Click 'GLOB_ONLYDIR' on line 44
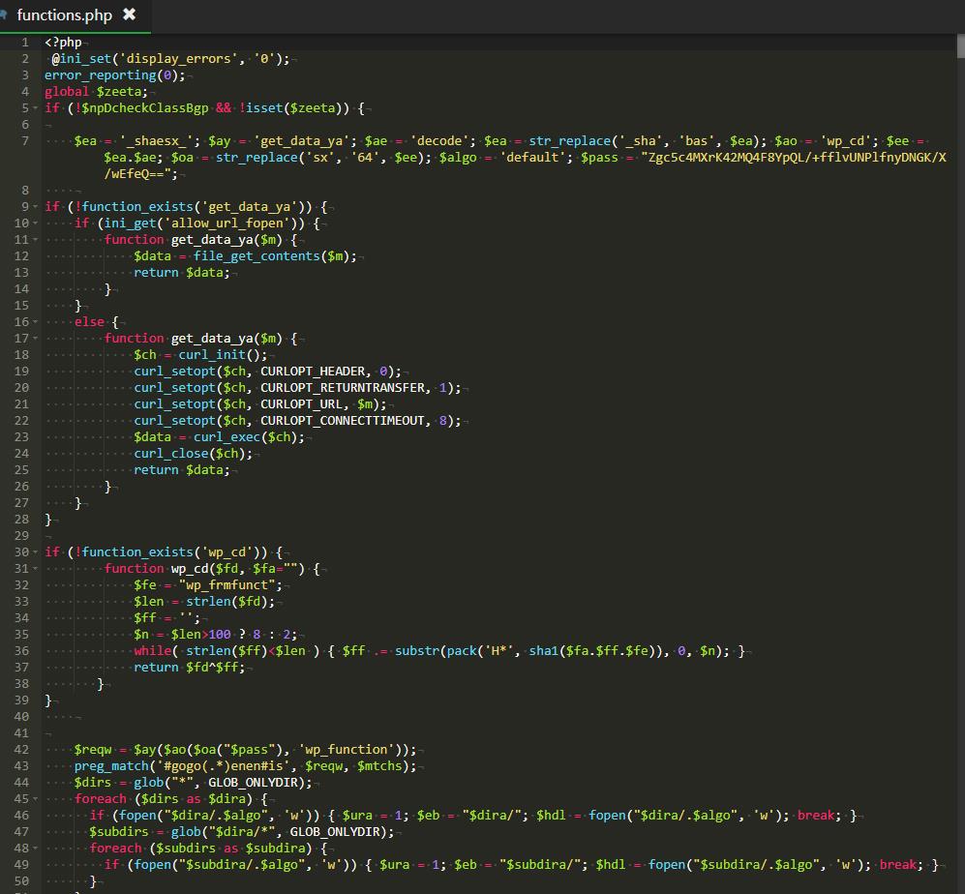Viewport: 965px width, 894px height. click(253, 783)
